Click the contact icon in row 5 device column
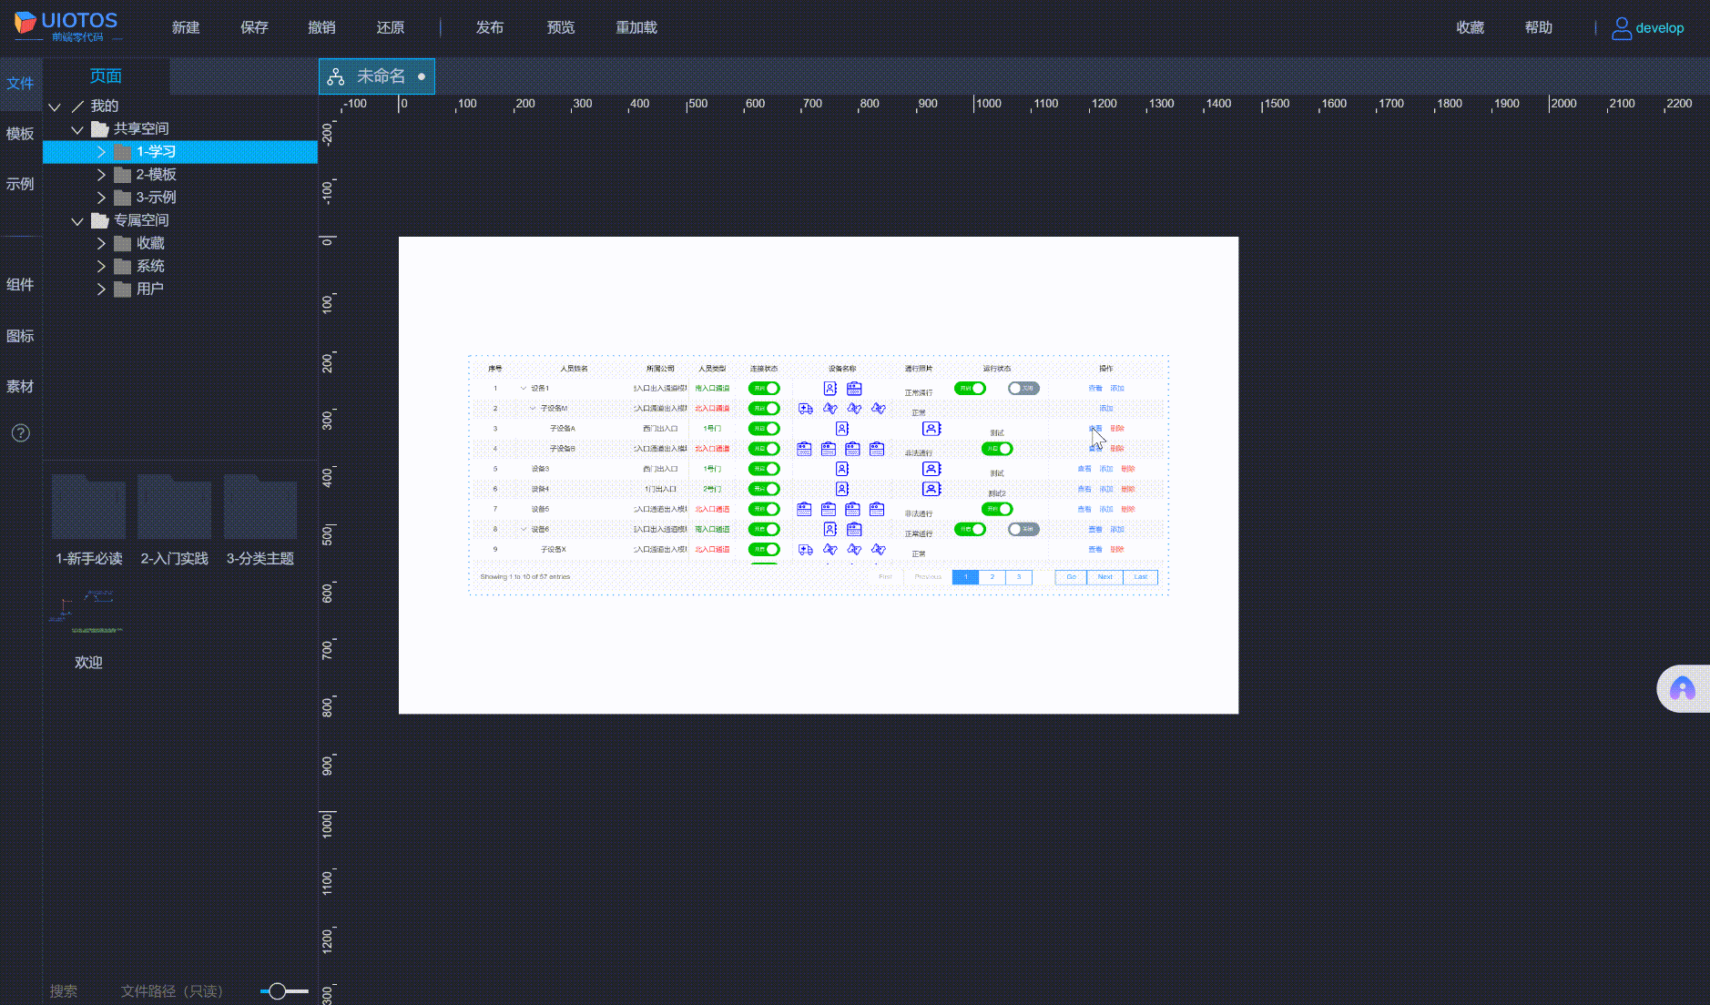The image size is (1710, 1005). (x=842, y=469)
